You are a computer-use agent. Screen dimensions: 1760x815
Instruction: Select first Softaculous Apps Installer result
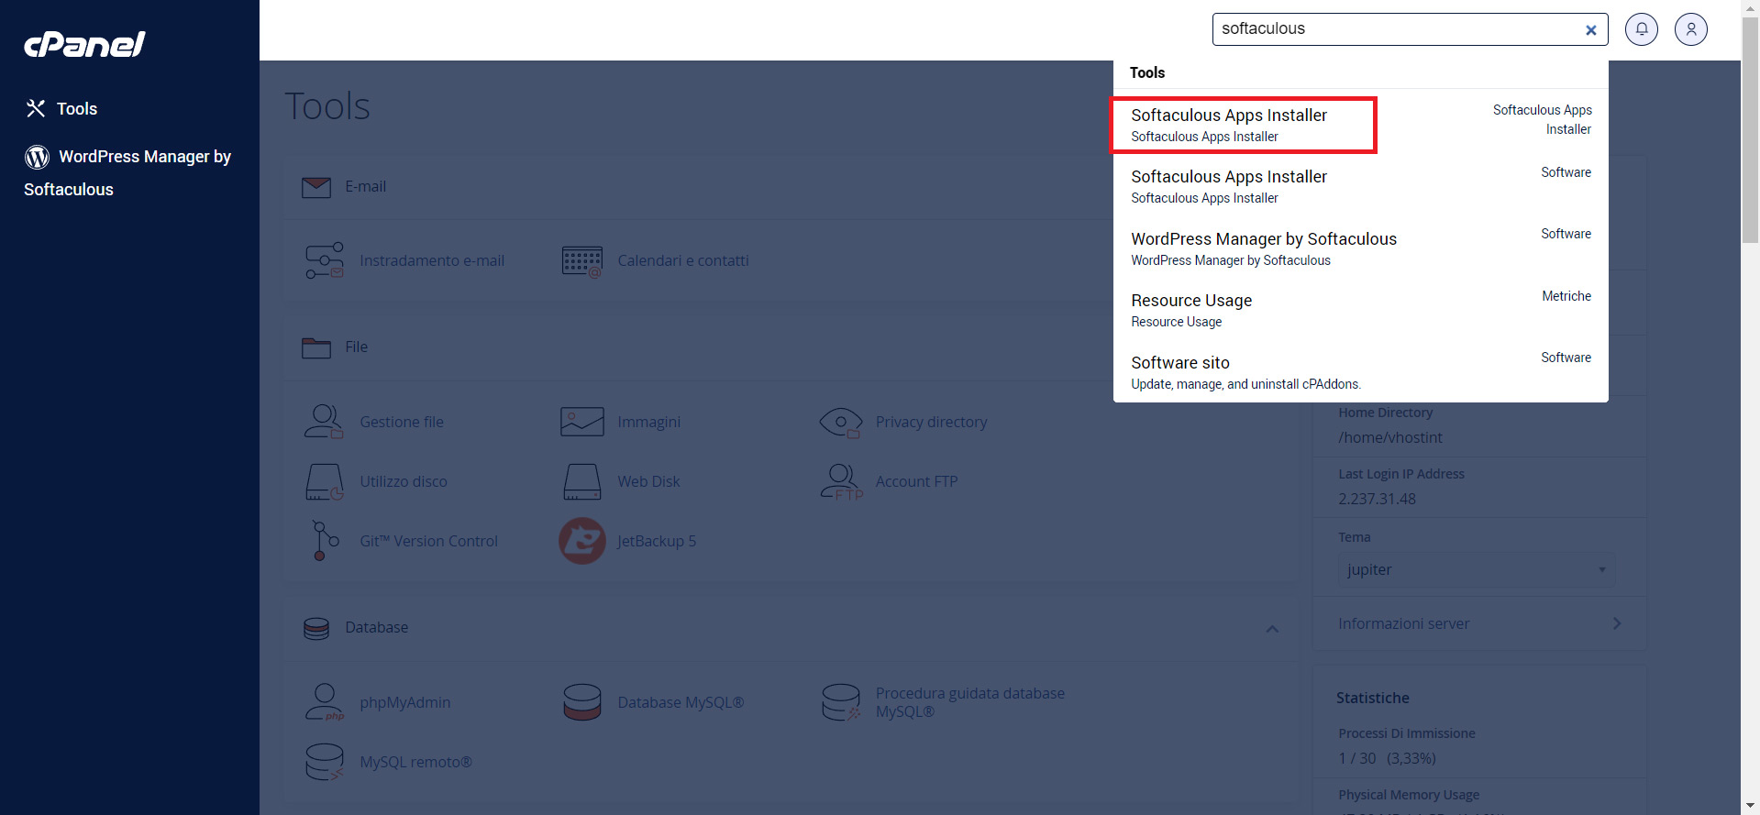pos(1360,125)
